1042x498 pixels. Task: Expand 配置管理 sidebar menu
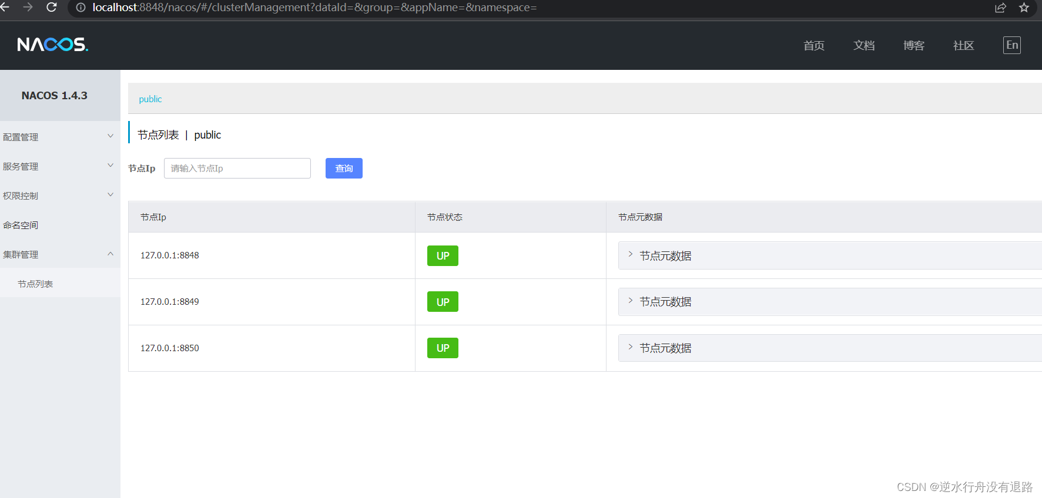coord(60,136)
